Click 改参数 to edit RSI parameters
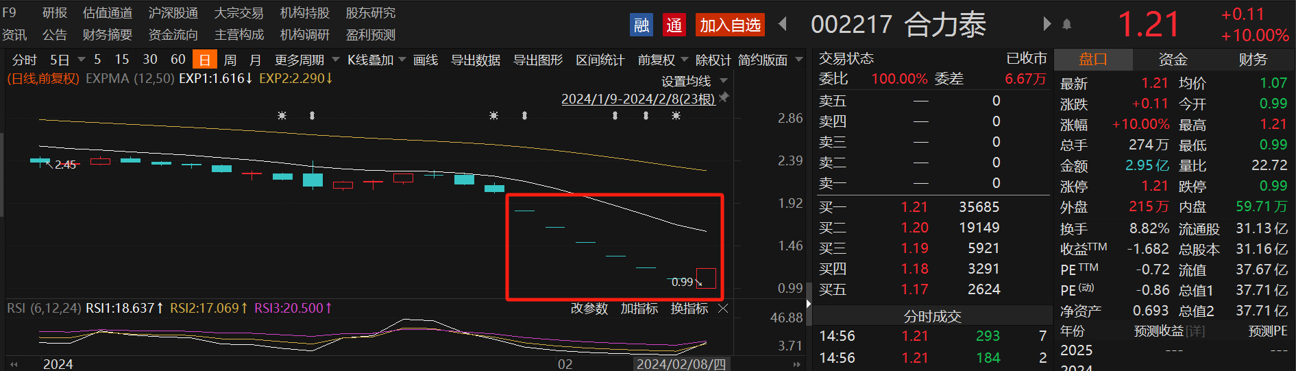This screenshot has height=371, width=1296. pyautogui.click(x=589, y=309)
